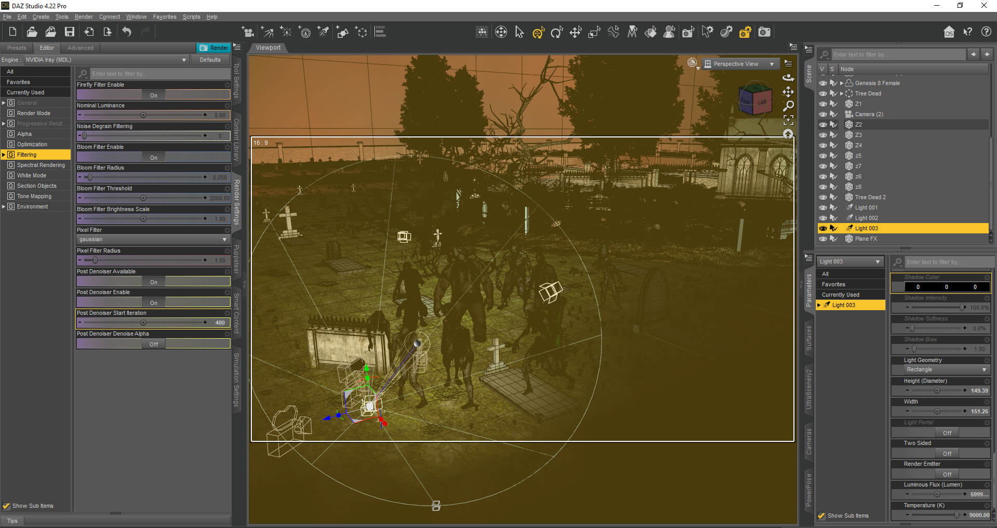
Task: Expand the Genesis 8 Female node
Action: click(841, 83)
